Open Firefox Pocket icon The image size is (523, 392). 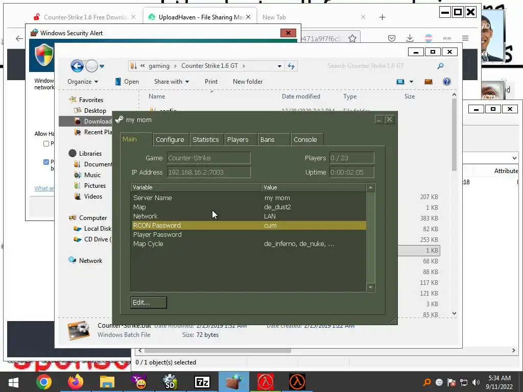coord(392,38)
